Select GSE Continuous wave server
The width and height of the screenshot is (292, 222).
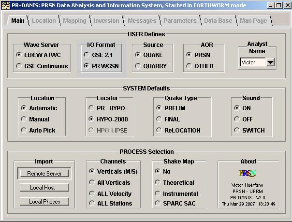pyautogui.click(x=42, y=66)
